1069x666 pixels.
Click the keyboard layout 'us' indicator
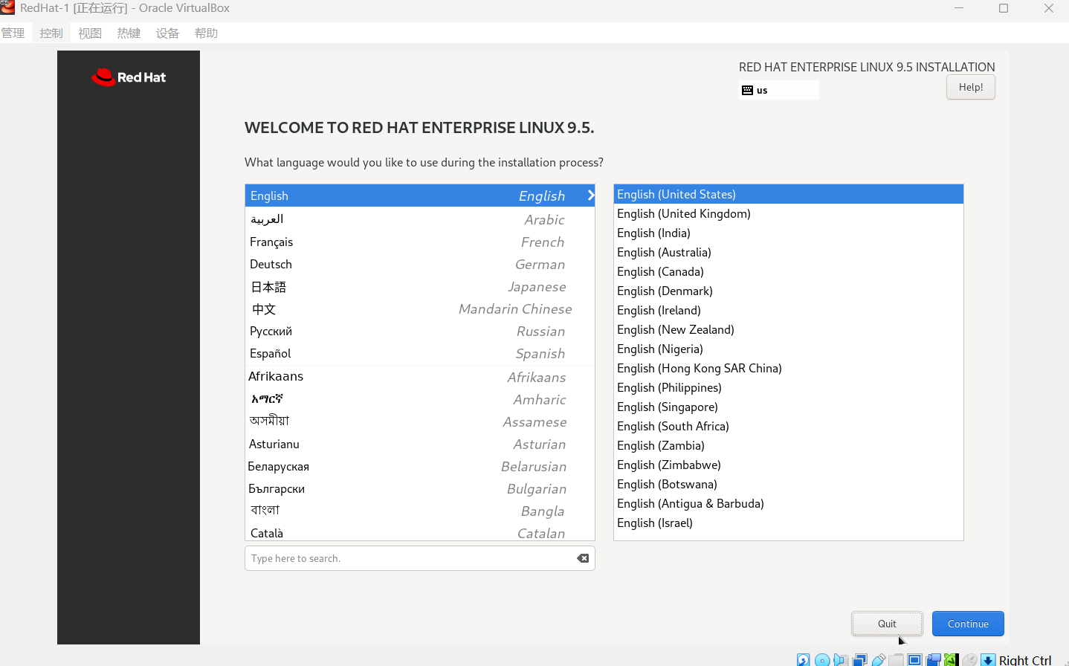(779, 90)
